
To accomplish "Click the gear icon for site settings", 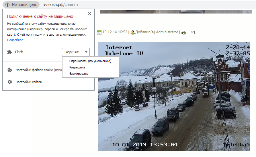I will [x=10, y=82].
